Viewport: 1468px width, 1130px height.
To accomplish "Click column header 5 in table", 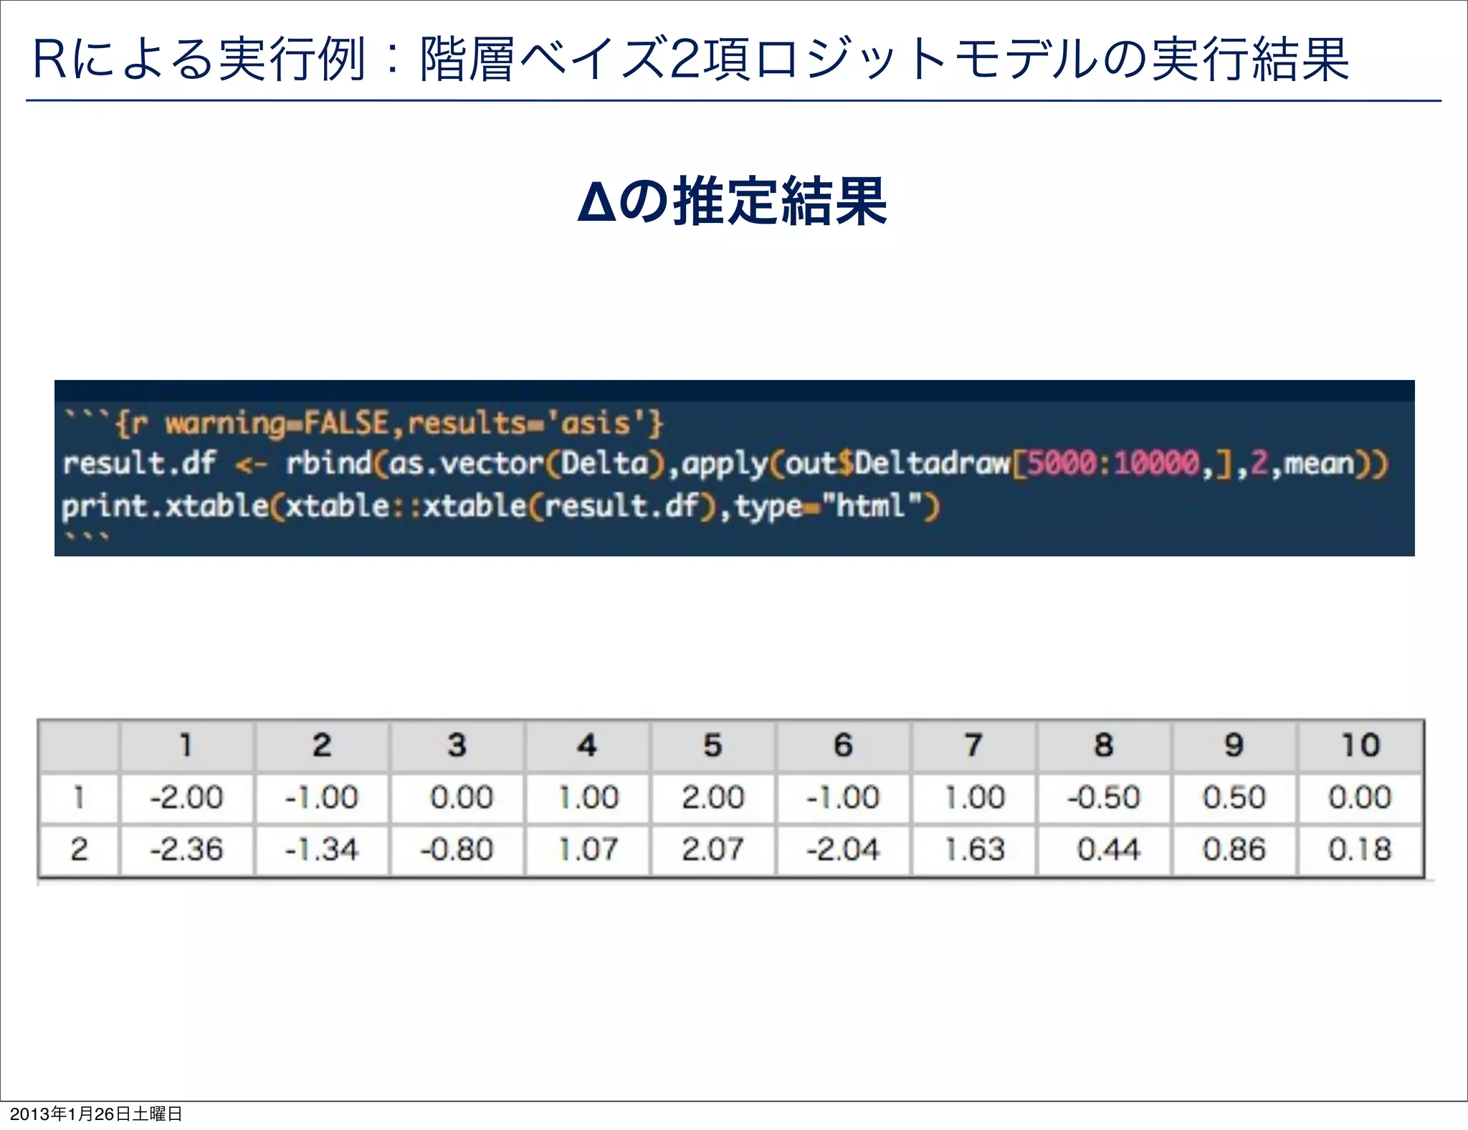I will pos(712,746).
